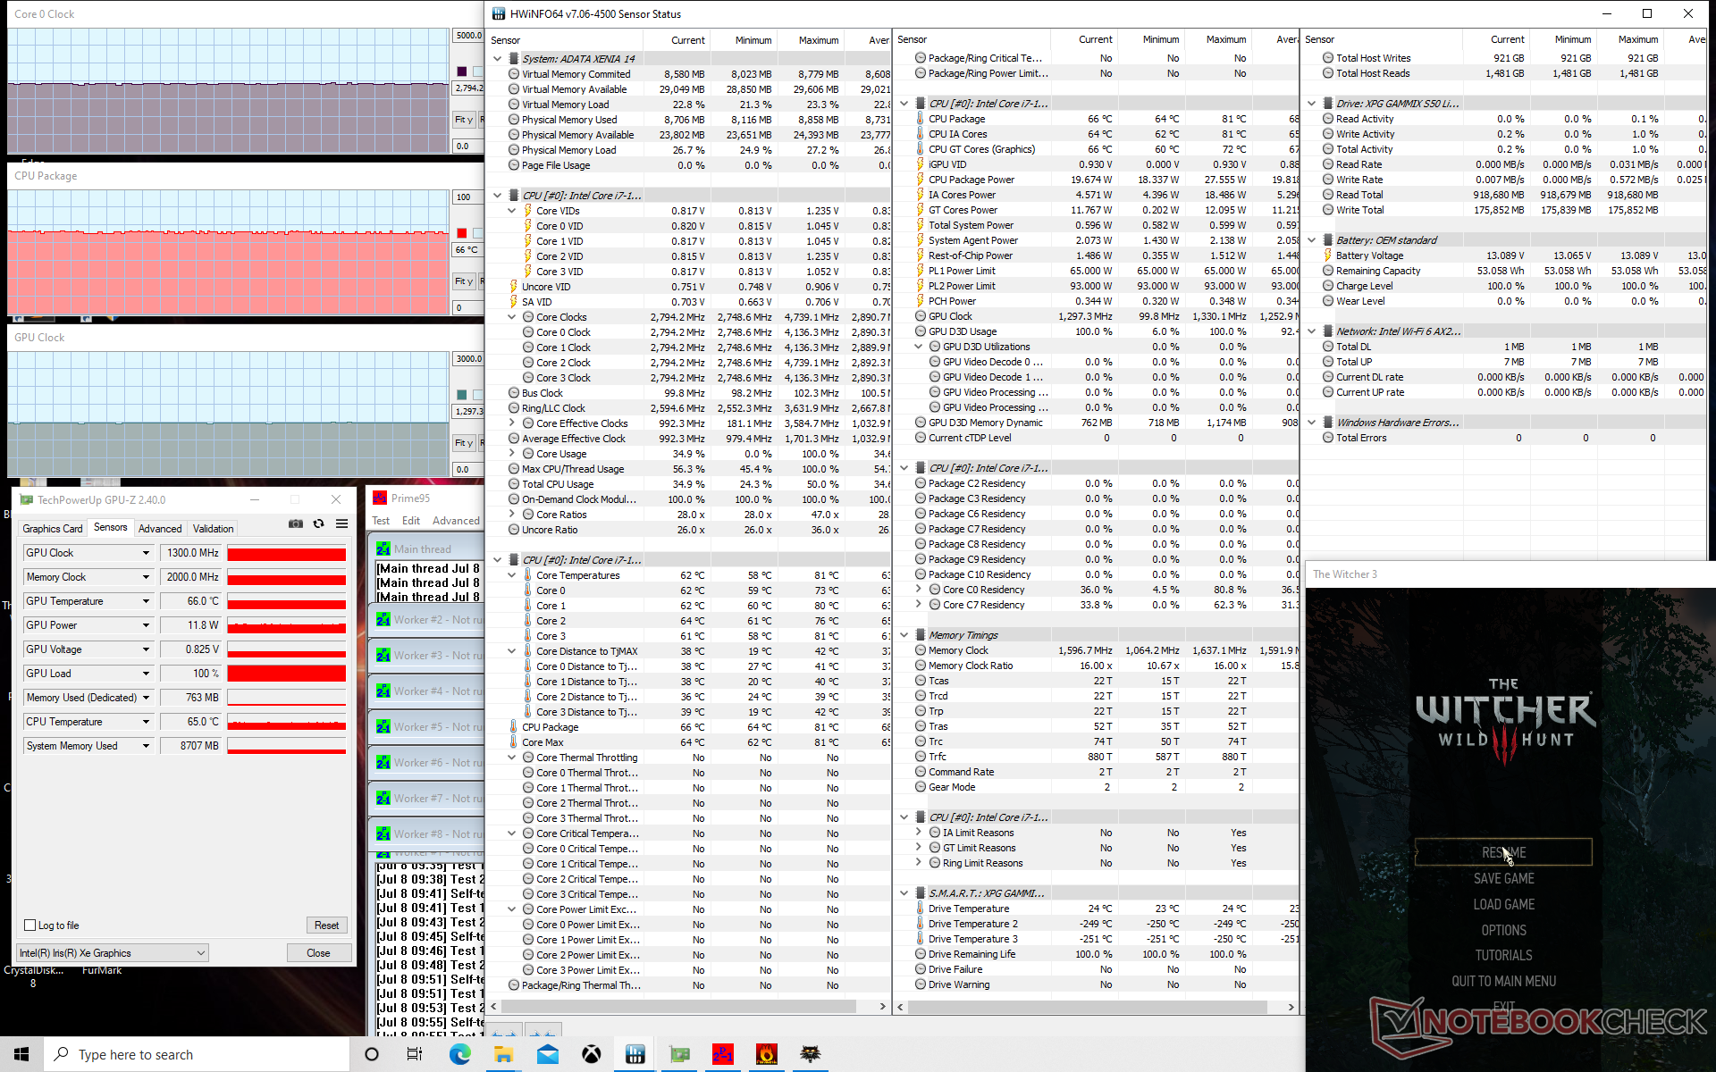Collapse Memory Timings section
Viewport: 1716px width, 1072px height.
tap(904, 635)
